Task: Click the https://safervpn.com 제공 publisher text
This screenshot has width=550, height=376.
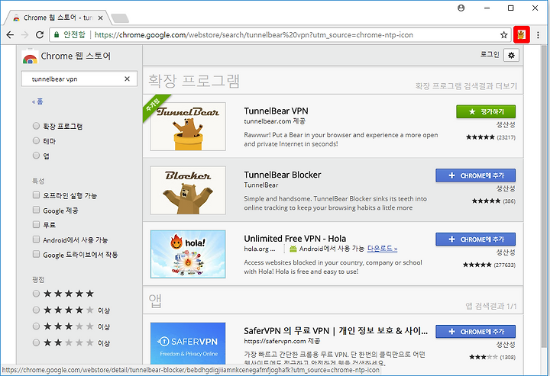Action: coord(282,341)
